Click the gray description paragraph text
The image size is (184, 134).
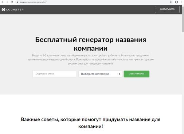tap(91, 60)
